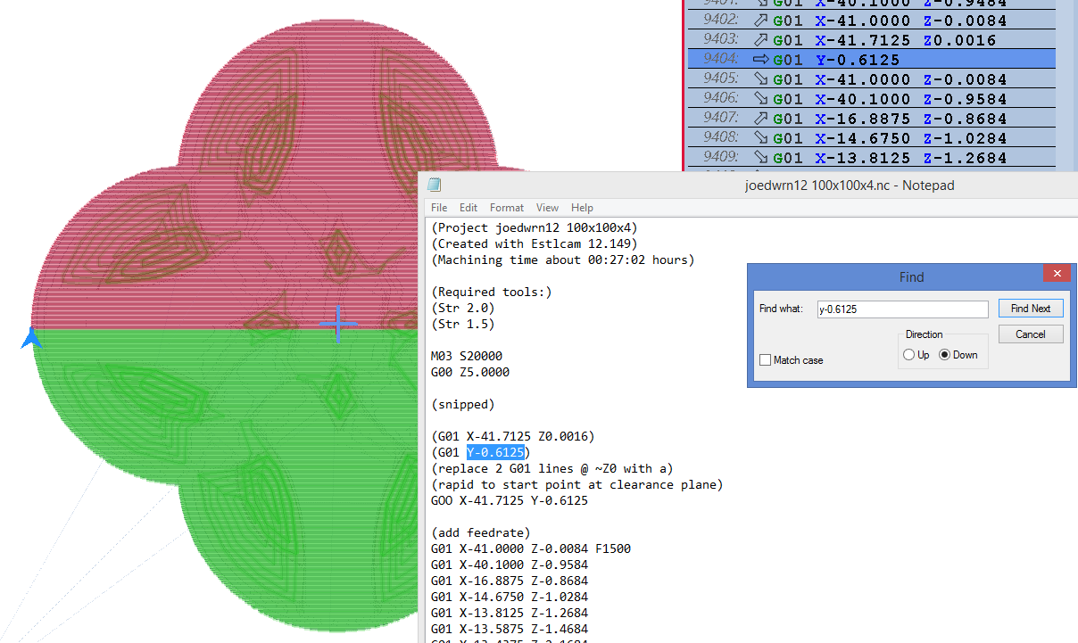The width and height of the screenshot is (1078, 643).
Task: Select the Down direction radio button
Action: click(945, 355)
